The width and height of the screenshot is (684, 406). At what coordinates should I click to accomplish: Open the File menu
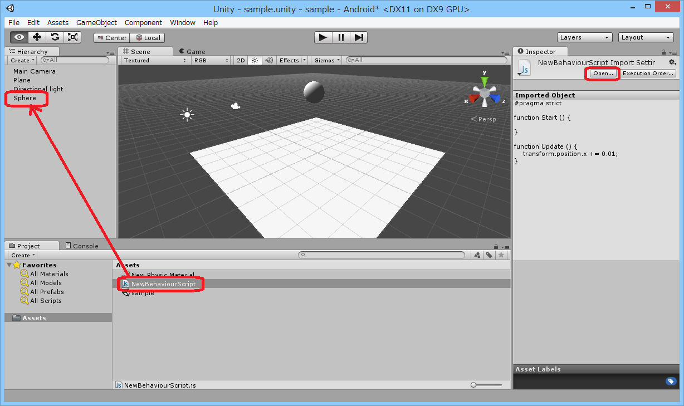pyautogui.click(x=14, y=22)
